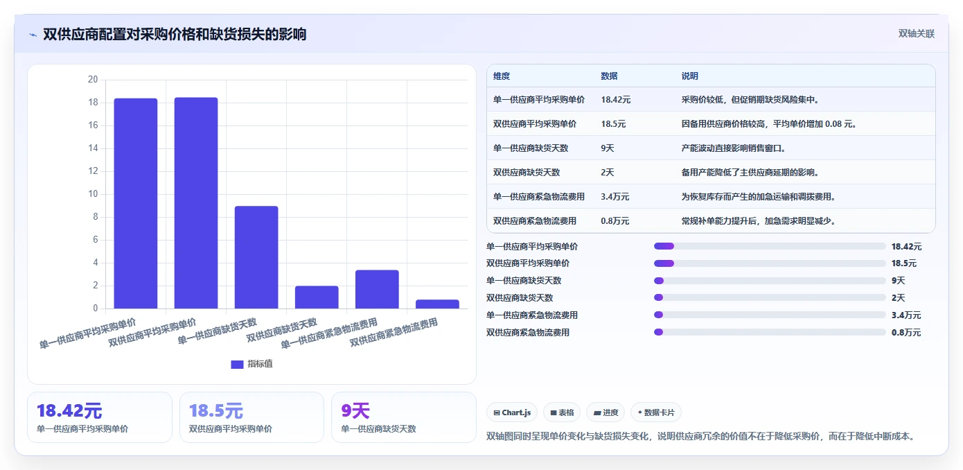The image size is (963, 470).
Task: Click the Chart.js tag
Action: pyautogui.click(x=512, y=412)
